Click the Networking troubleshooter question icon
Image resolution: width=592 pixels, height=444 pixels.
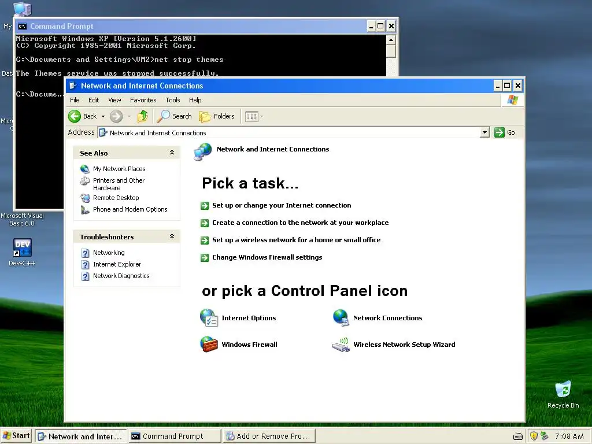[86, 253]
